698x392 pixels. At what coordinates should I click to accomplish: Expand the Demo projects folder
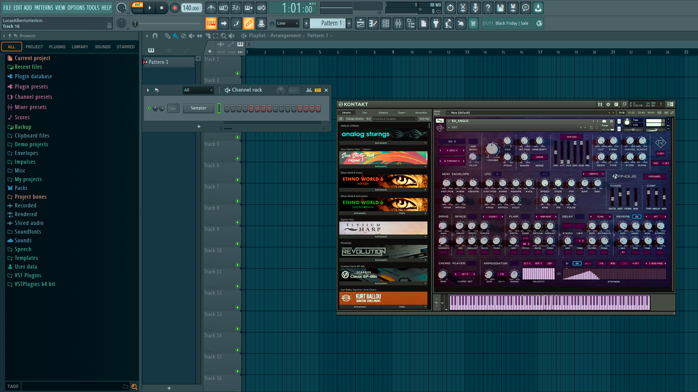point(31,144)
